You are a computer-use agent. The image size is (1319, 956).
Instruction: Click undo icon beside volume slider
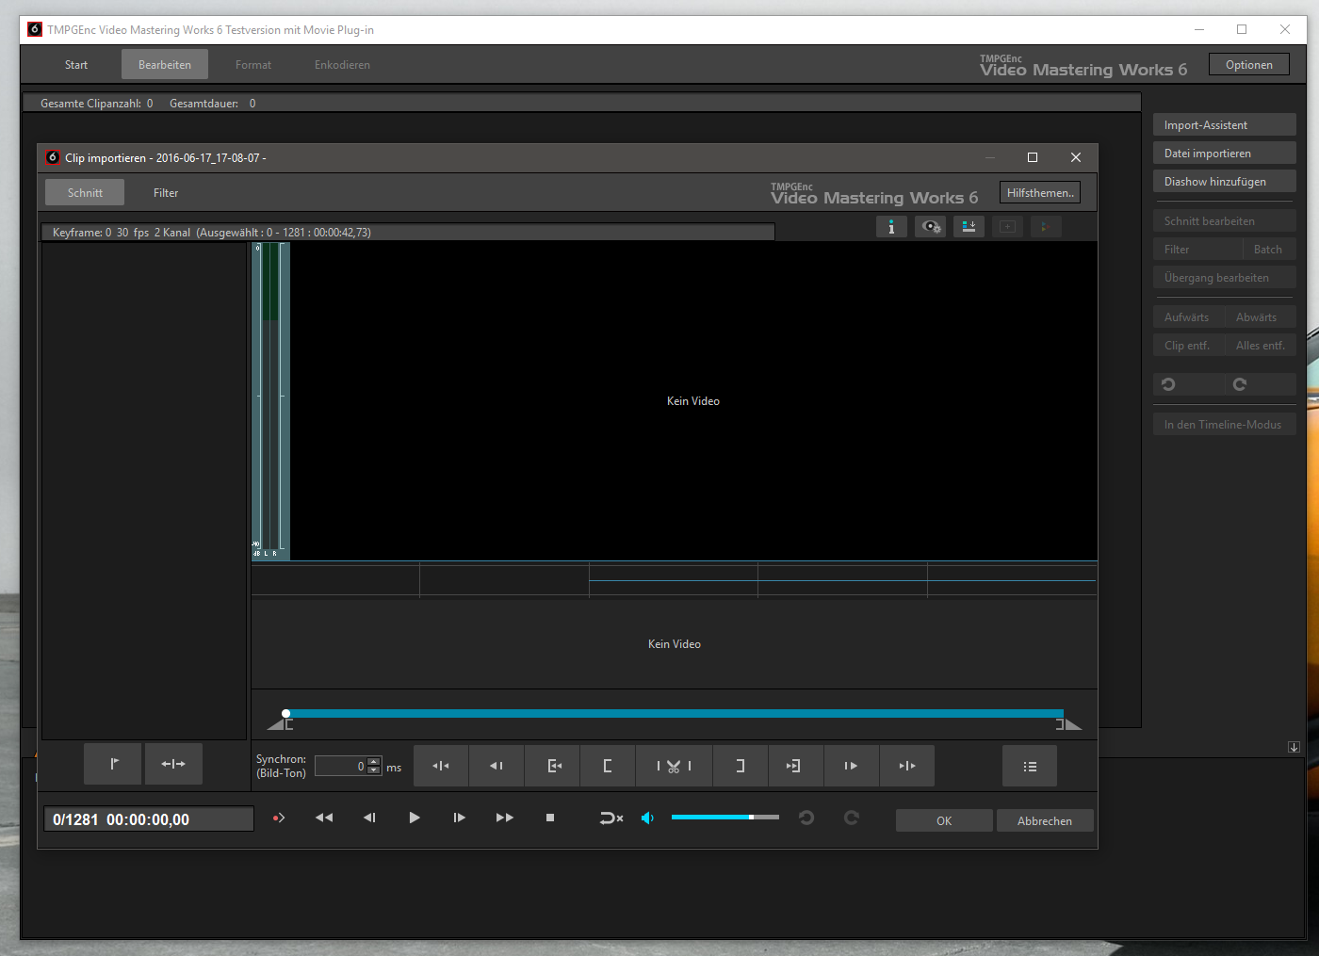point(806,818)
